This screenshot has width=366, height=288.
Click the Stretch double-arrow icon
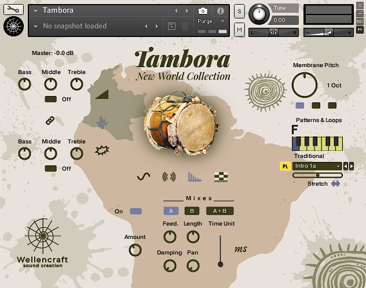(x=335, y=184)
